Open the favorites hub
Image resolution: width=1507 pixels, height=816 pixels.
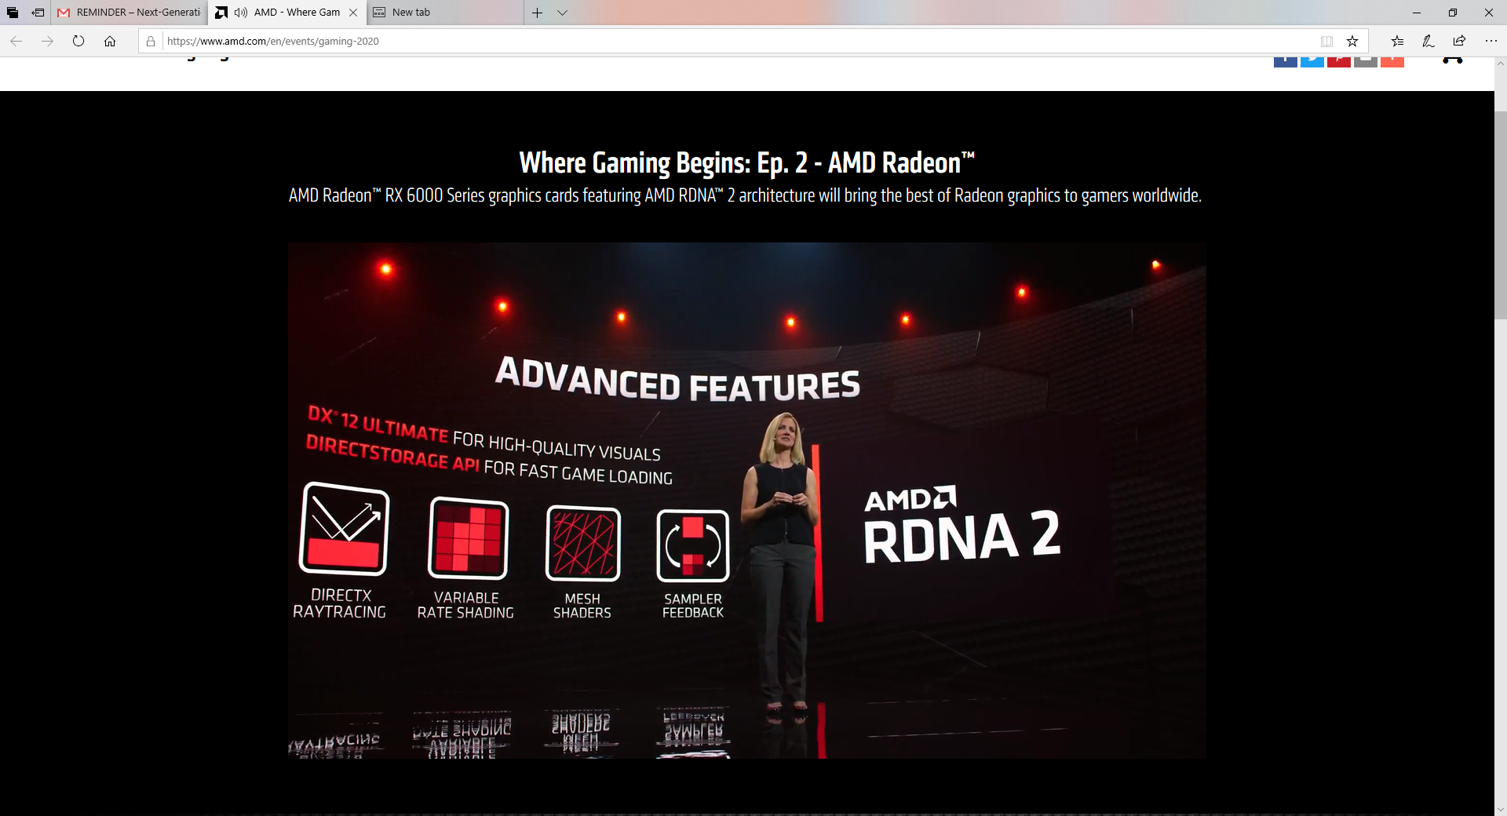[x=1397, y=41]
